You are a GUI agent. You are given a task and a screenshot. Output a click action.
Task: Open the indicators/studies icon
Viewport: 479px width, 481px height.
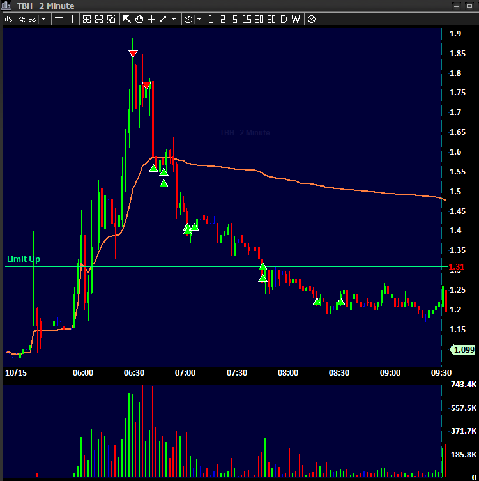pos(21,20)
